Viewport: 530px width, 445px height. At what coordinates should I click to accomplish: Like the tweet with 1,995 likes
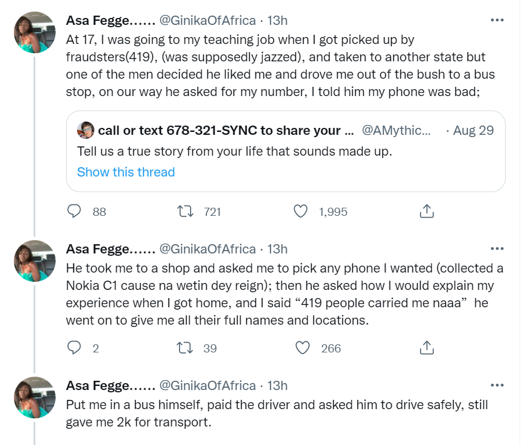pos(301,212)
